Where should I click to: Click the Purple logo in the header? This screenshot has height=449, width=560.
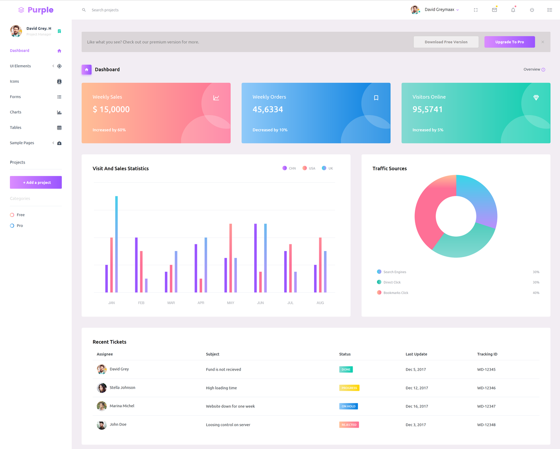pos(36,10)
